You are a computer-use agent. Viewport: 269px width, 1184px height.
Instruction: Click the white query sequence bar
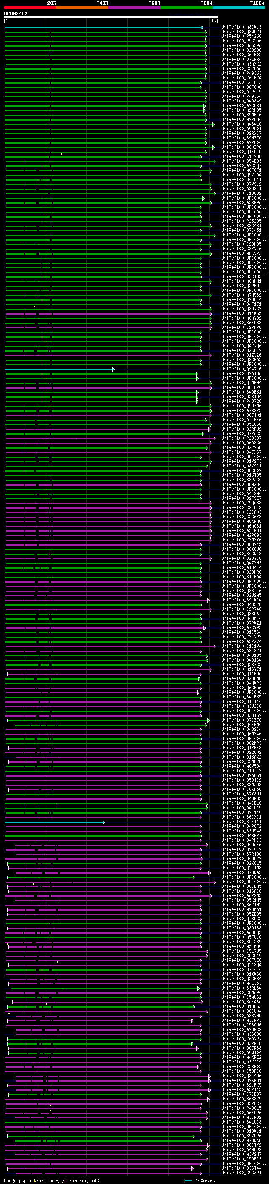(111, 18)
